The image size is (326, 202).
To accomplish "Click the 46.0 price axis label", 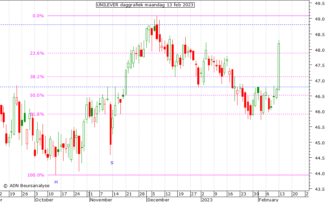I will tap(320, 112).
